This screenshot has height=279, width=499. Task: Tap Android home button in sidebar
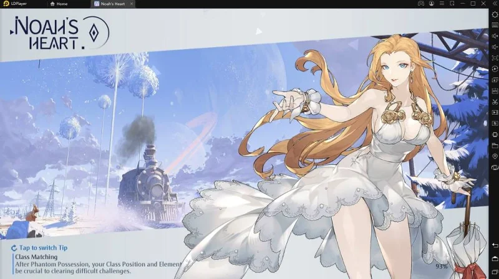coord(495,258)
